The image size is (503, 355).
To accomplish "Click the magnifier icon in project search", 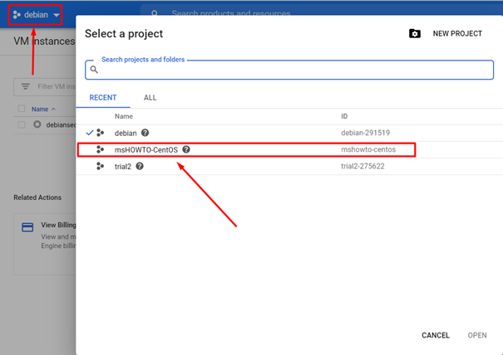I will (94, 70).
